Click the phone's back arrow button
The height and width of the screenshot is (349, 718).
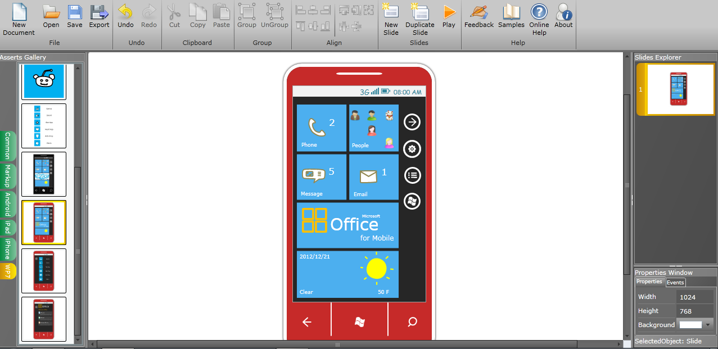[x=307, y=322]
